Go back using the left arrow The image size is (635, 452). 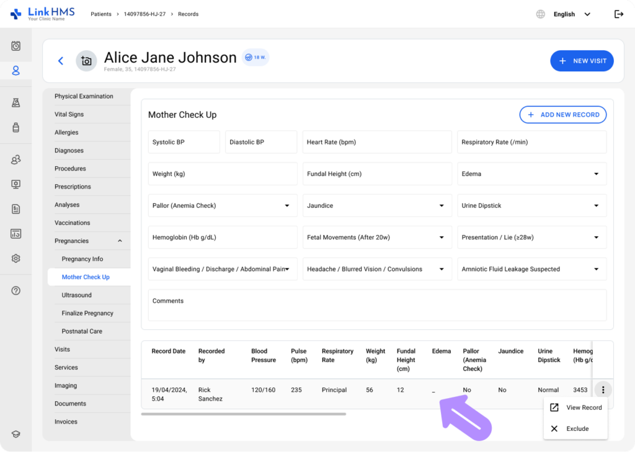pyautogui.click(x=61, y=61)
